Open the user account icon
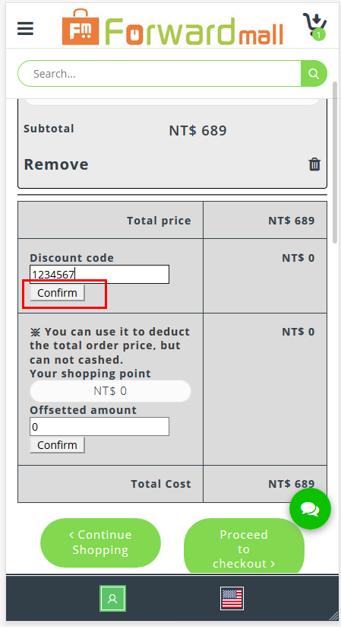Screen dimensions: 341x627 [x=112, y=599]
